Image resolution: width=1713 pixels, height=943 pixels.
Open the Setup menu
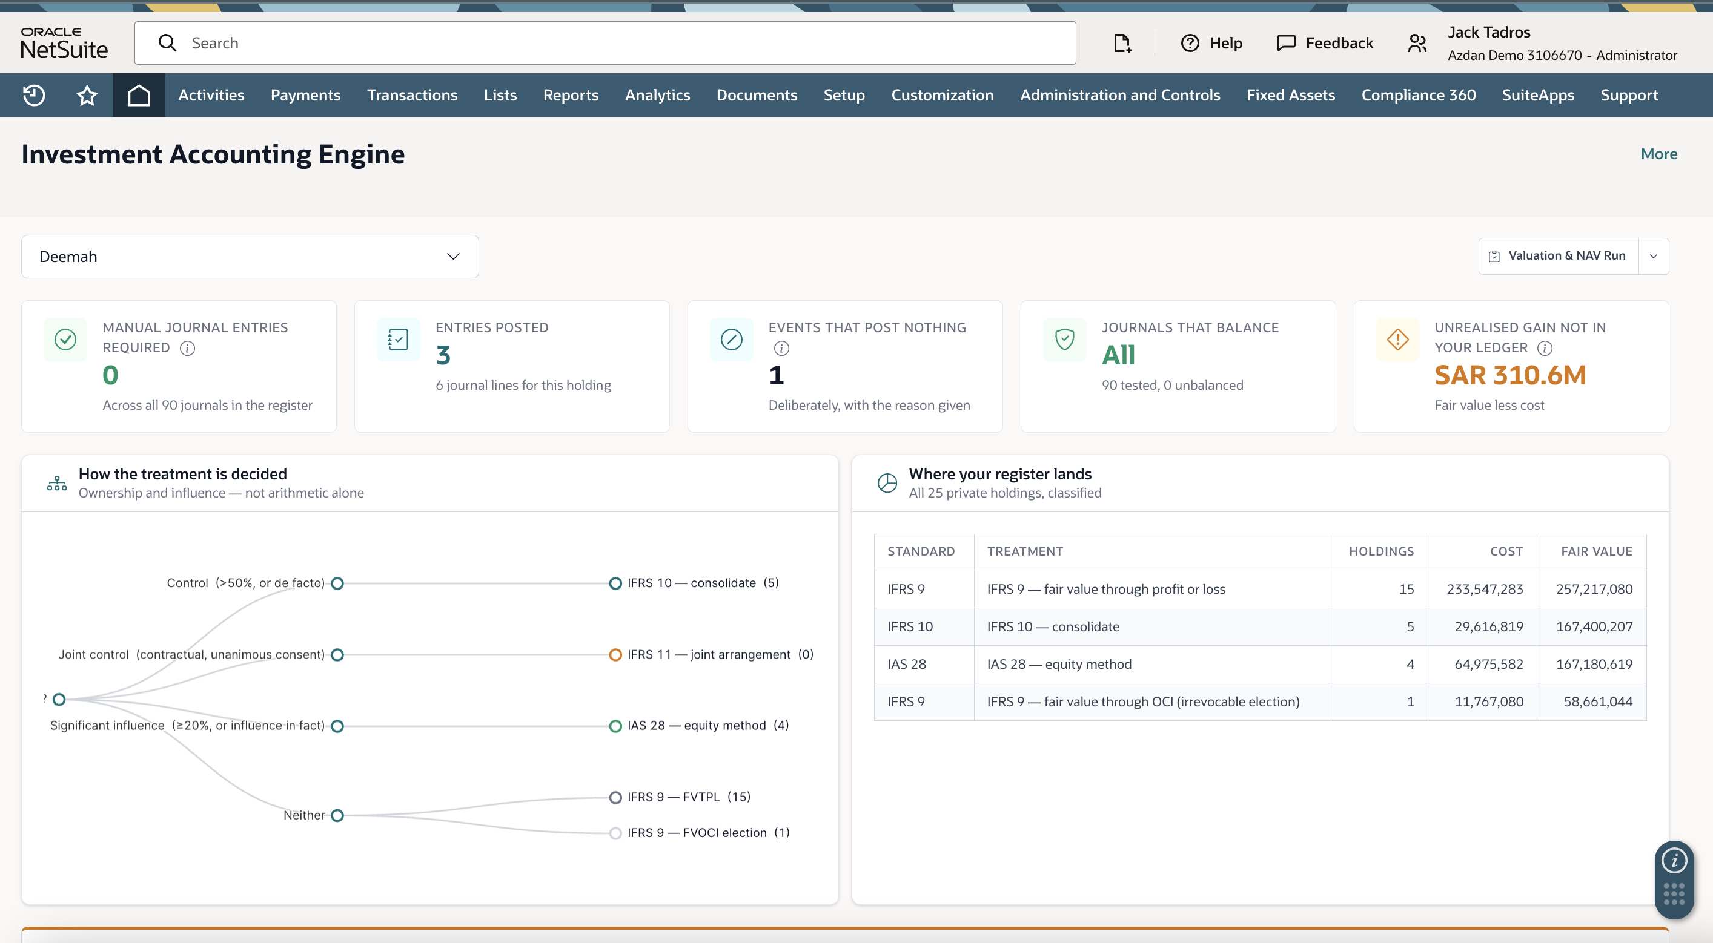pos(844,95)
